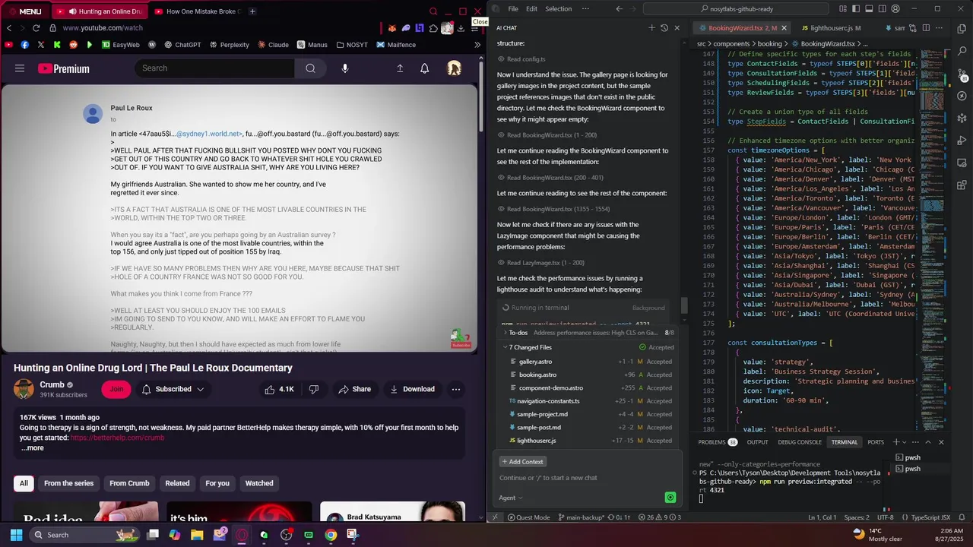Start a new AI chat with plus
This screenshot has height=547, width=973.
point(651,28)
